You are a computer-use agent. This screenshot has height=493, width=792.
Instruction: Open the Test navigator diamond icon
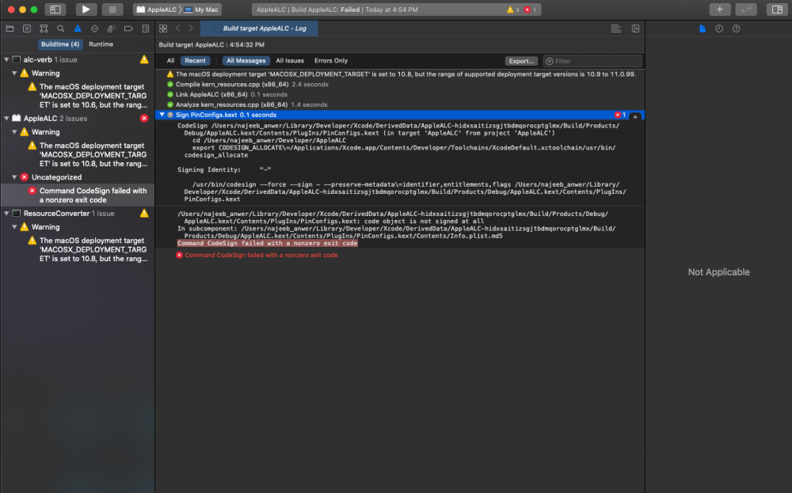click(94, 28)
